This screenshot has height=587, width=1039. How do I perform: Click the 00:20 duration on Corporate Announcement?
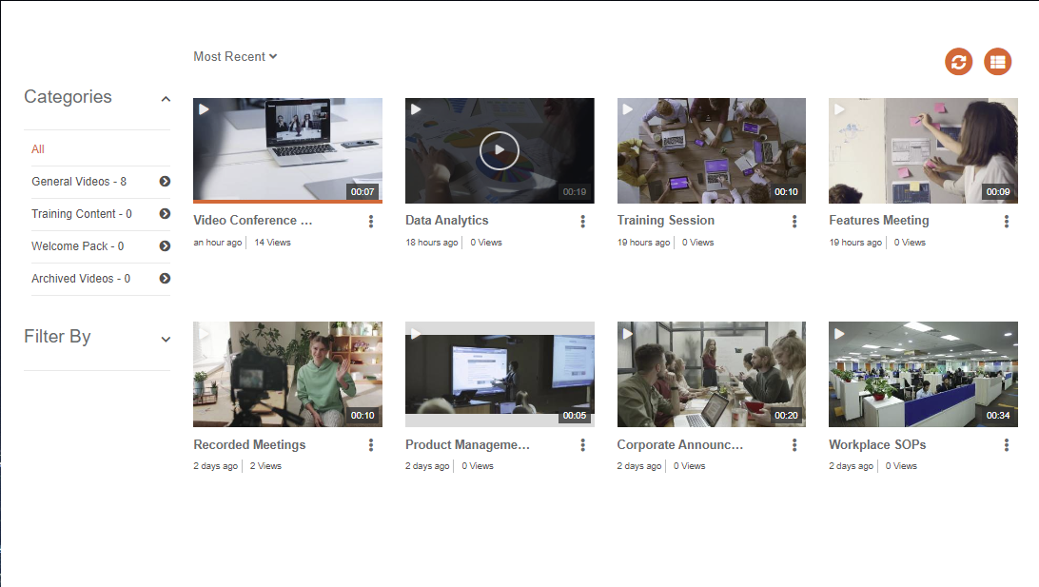786,416
